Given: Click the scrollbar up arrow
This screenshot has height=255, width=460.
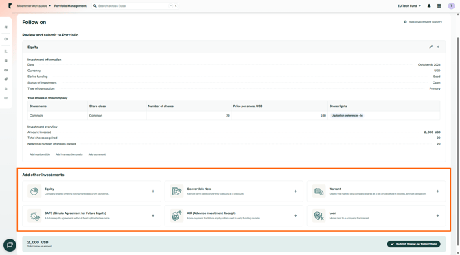Looking at the screenshot, I should (458, 14).
